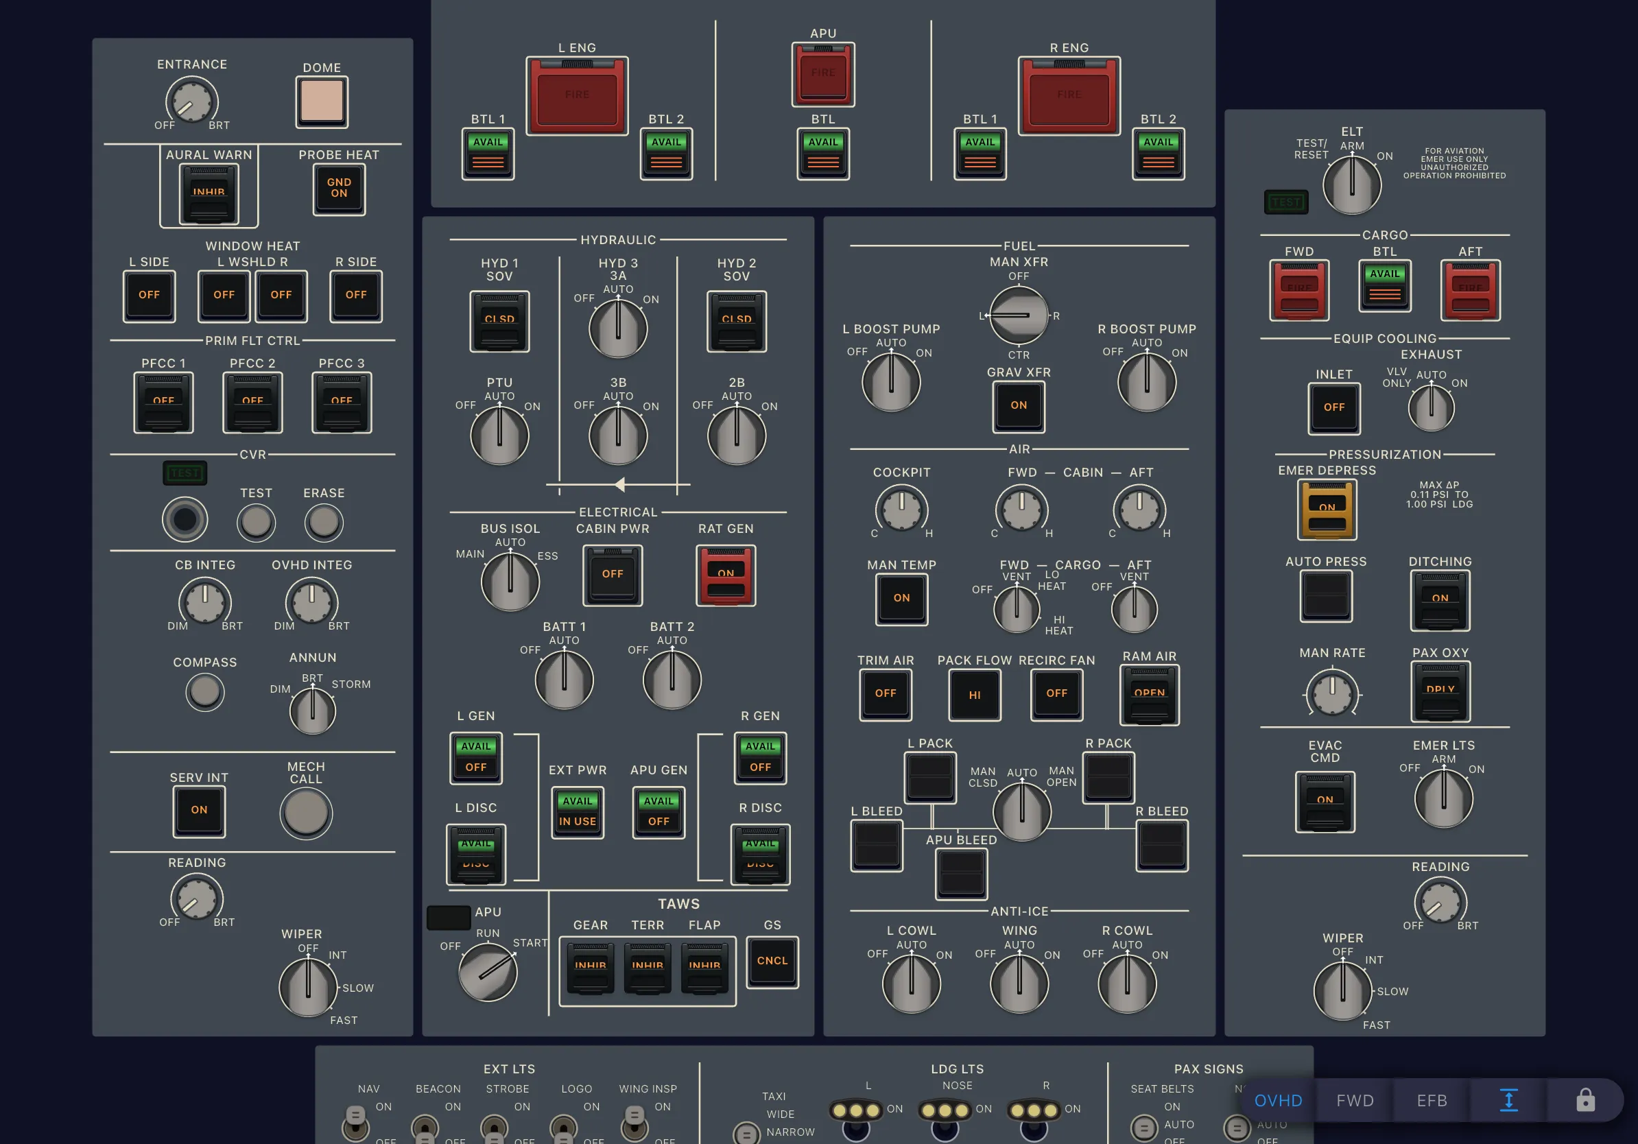The height and width of the screenshot is (1144, 1638).
Task: Lift the L ENG fire switch cover
Action: [x=577, y=95]
